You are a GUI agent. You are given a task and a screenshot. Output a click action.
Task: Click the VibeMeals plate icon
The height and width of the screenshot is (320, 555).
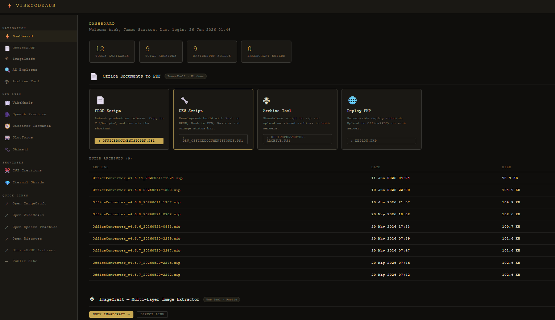click(x=7, y=103)
